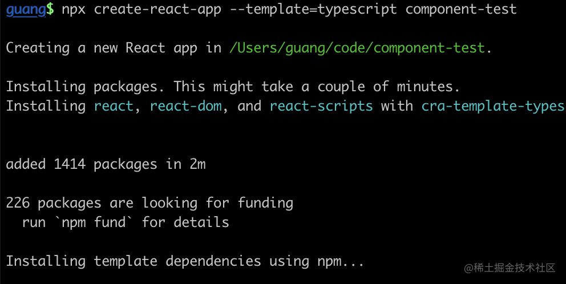Click the 'added 1414 packages in 2m' line
Image resolution: width=566 pixels, height=284 pixels.
pos(106,165)
